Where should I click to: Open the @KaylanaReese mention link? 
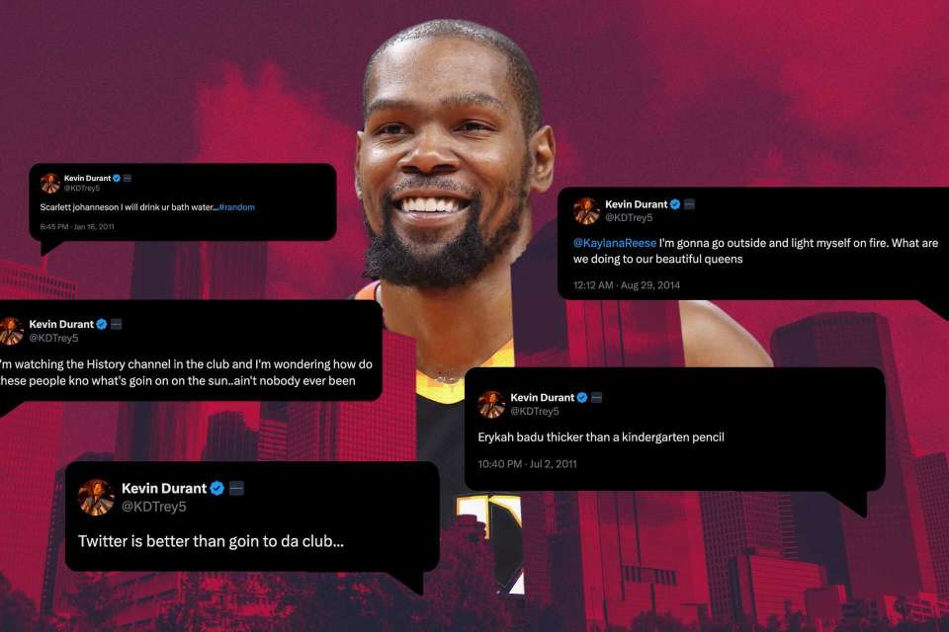click(x=614, y=243)
